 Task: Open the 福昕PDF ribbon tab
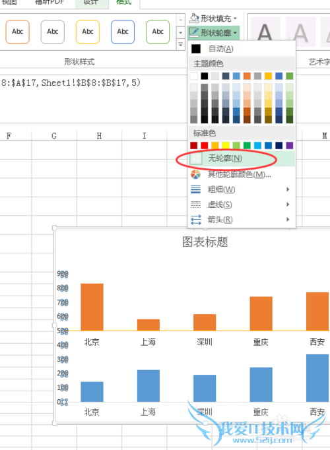click(x=49, y=3)
